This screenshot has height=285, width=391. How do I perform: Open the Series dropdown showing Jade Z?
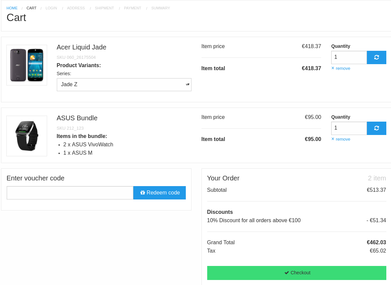pyautogui.click(x=124, y=85)
